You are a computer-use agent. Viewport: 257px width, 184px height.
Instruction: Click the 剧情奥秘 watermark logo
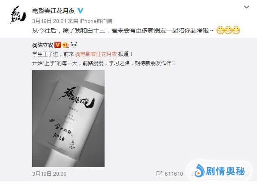coord(199,171)
